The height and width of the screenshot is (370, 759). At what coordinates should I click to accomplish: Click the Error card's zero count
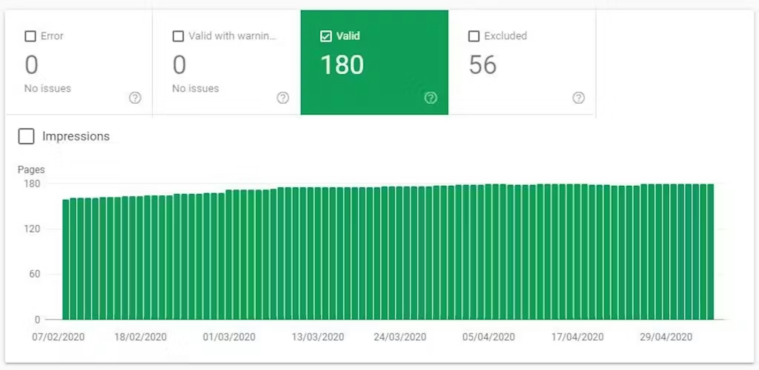tap(32, 65)
